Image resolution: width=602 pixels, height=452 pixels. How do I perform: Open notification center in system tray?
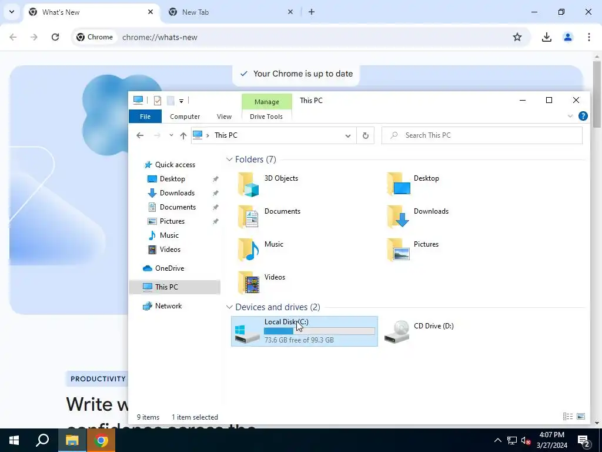pyautogui.click(x=583, y=440)
